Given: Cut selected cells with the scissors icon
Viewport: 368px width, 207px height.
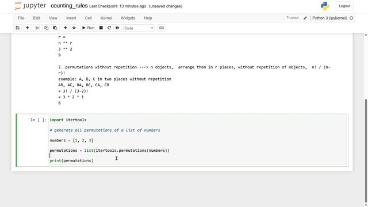Looking at the screenshot, I should pyautogui.click(x=37, y=28).
